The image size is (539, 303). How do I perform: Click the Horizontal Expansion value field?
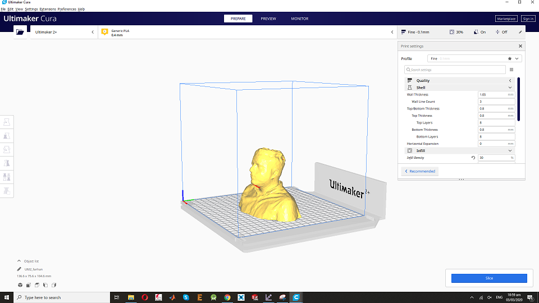496,144
